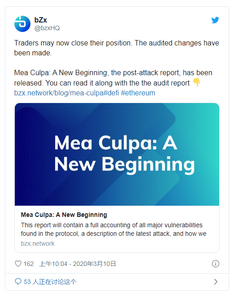Viewport: 234px width, 297px height.
Task: Visit the bzx.network card domain
Action: pyautogui.click(x=38, y=243)
